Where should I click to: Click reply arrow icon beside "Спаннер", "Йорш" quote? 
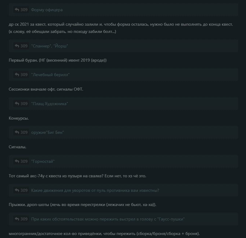click(x=17, y=46)
